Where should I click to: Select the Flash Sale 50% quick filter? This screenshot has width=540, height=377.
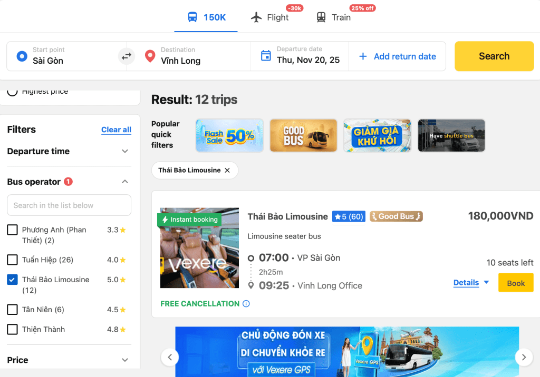(x=230, y=135)
